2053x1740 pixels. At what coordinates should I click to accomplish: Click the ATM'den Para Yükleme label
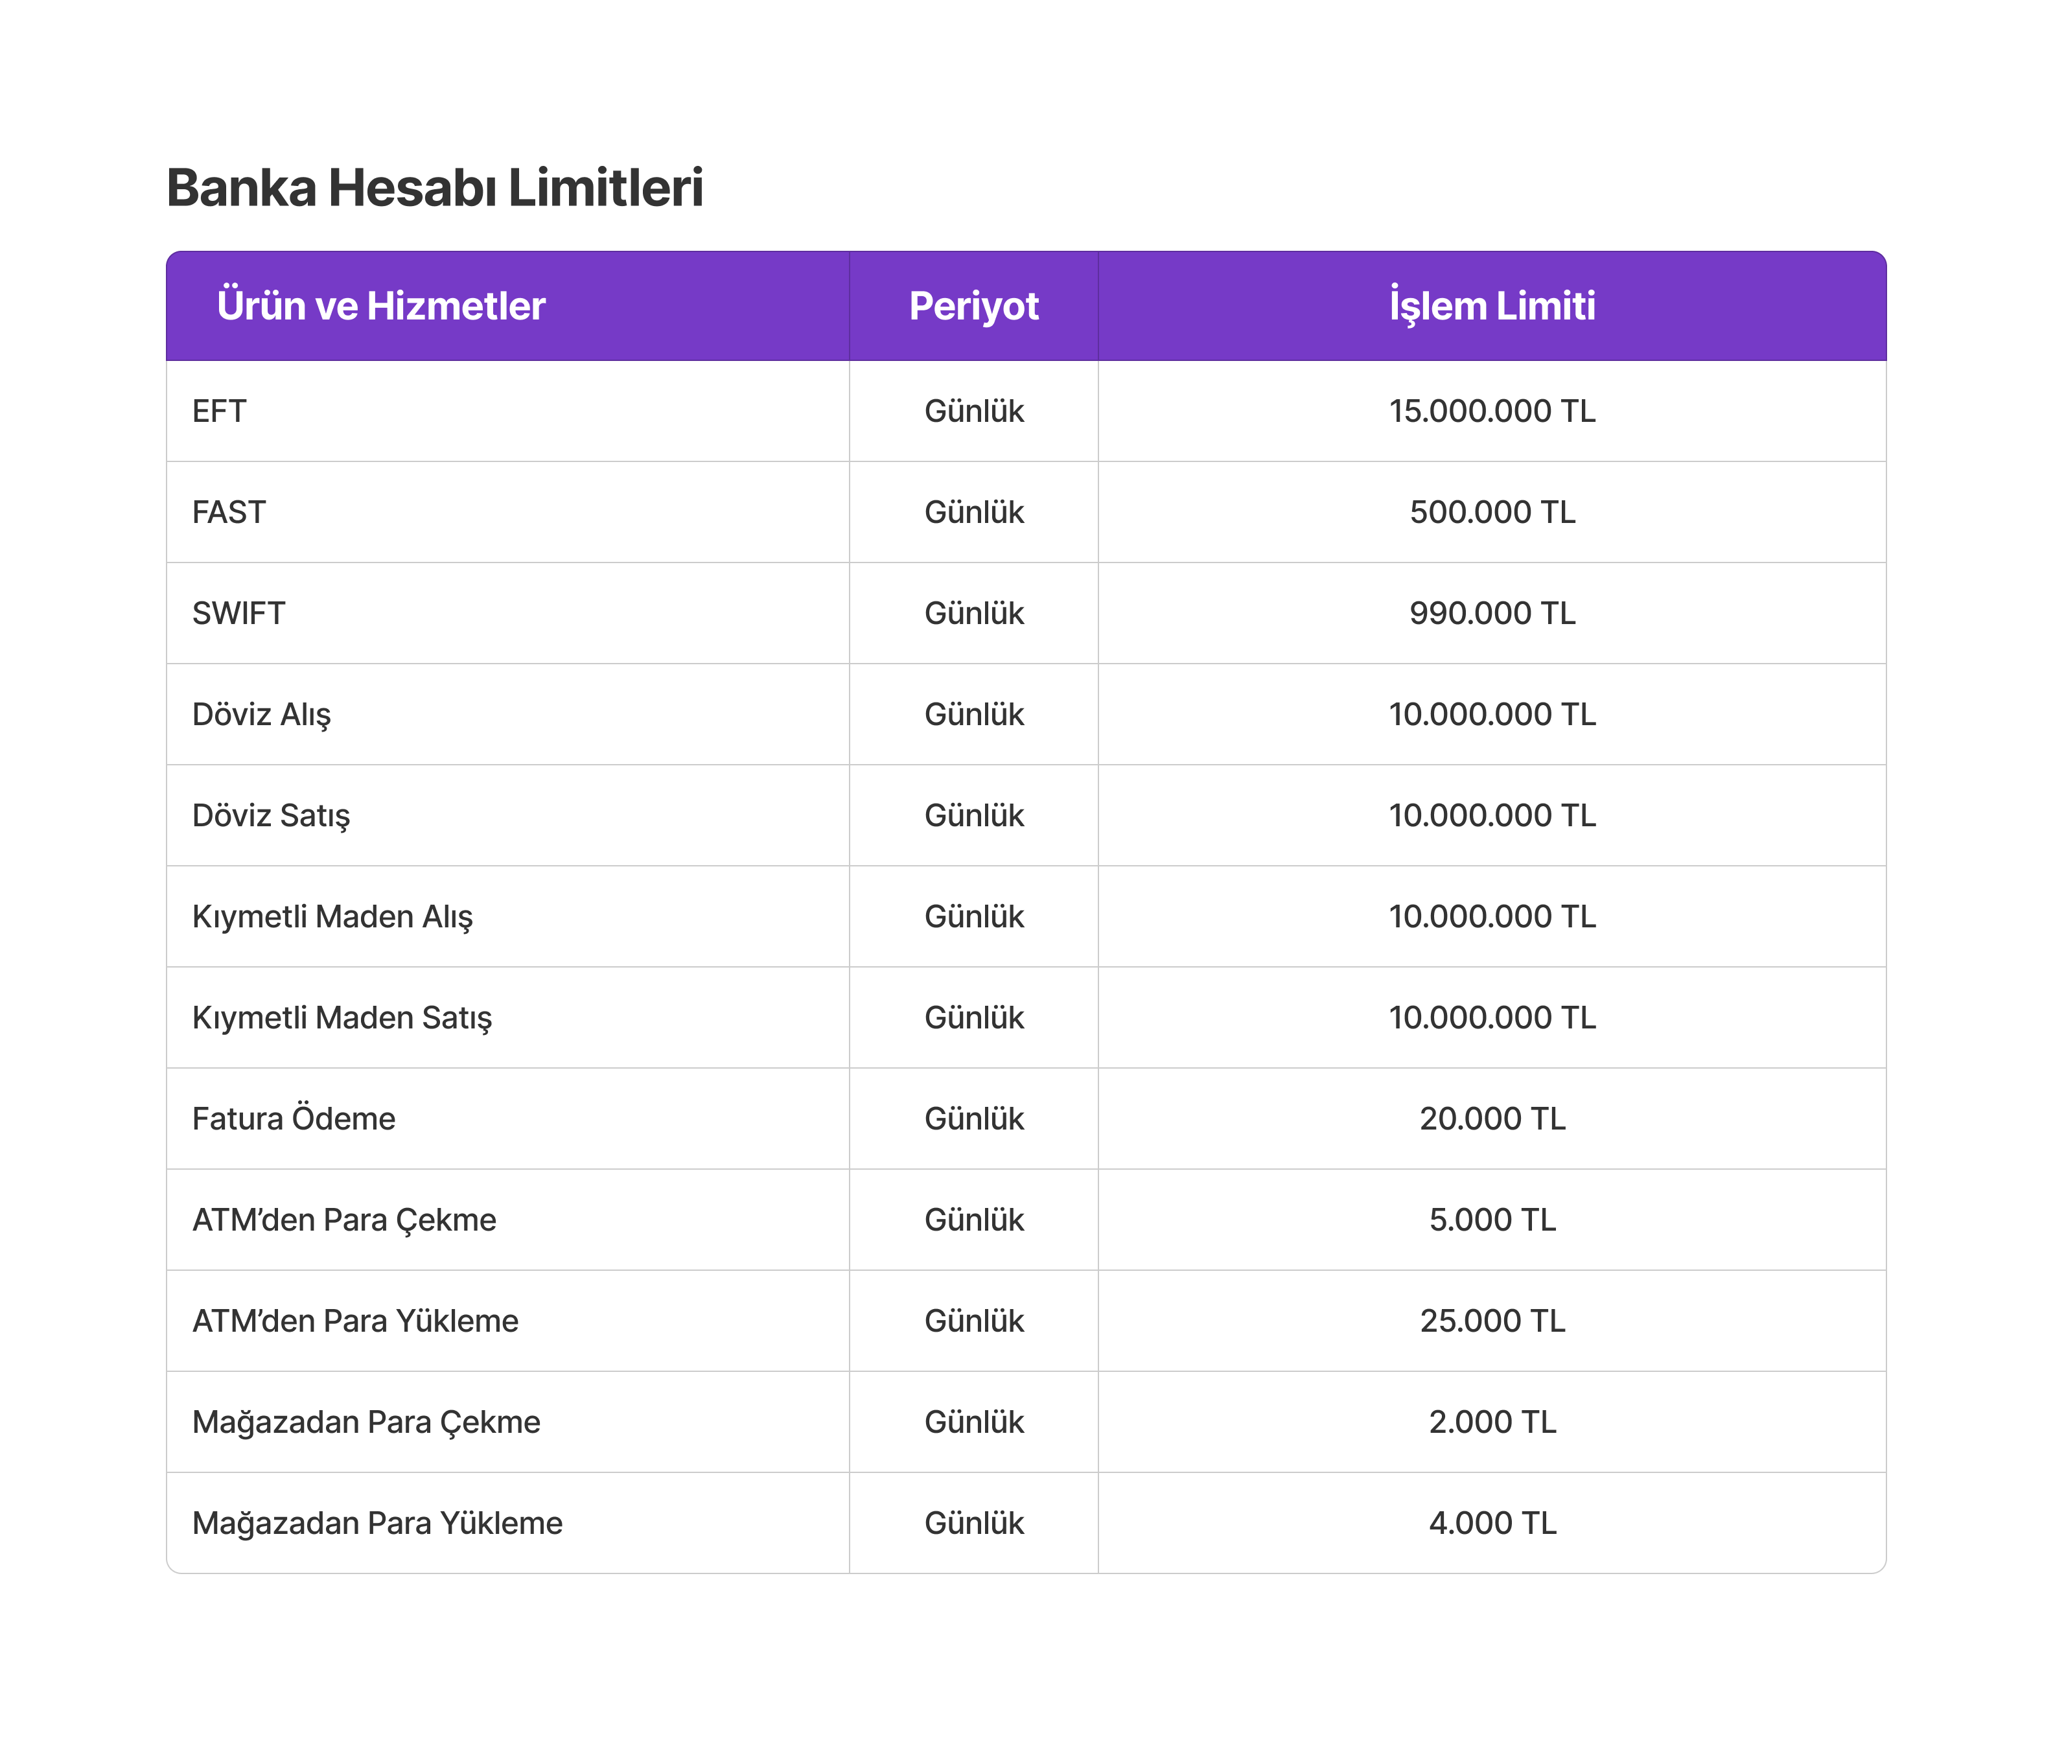355,1321
